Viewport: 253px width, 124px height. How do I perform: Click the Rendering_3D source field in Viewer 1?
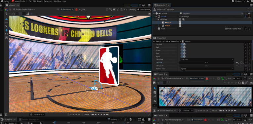click(x=67, y=10)
